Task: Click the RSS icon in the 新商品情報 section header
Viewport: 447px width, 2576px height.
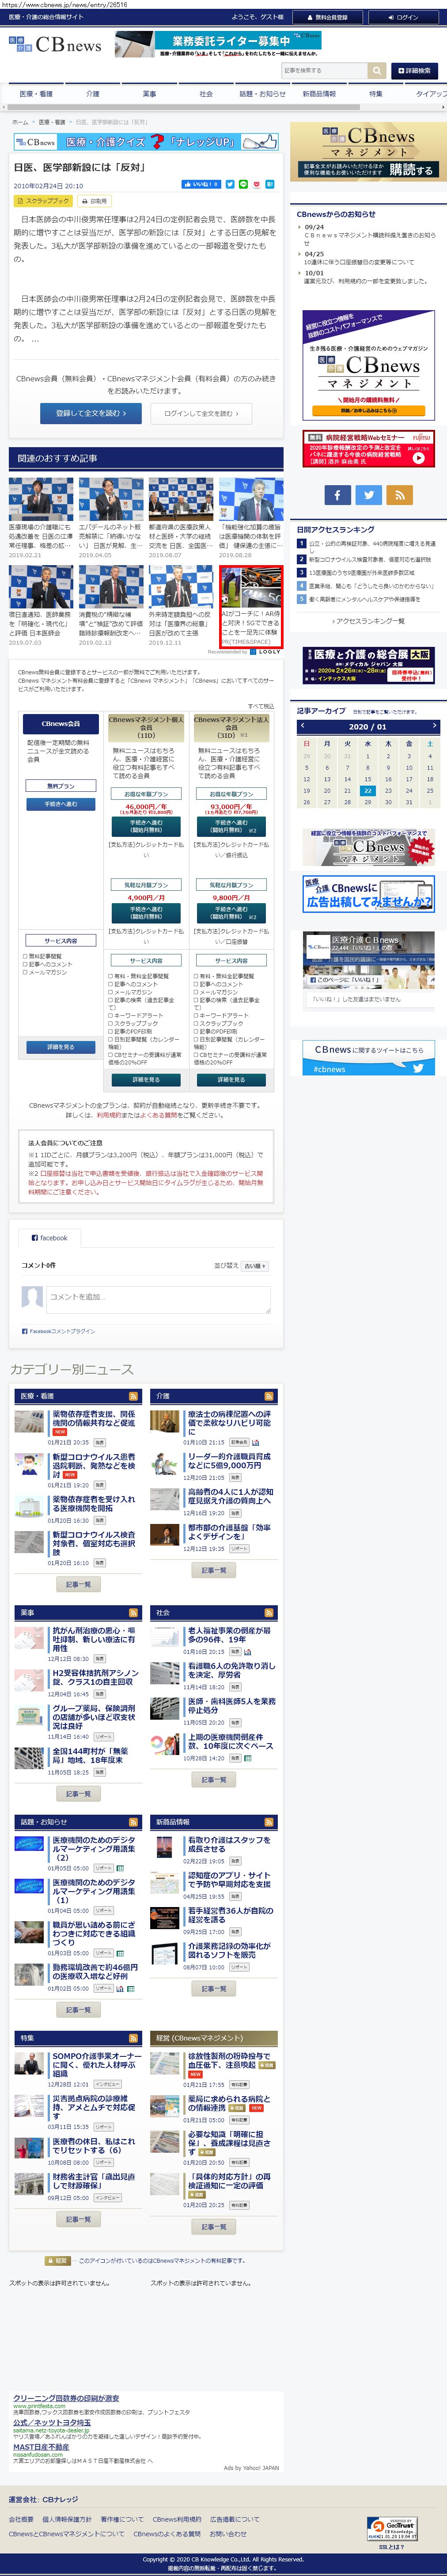Action: pyautogui.click(x=268, y=1822)
